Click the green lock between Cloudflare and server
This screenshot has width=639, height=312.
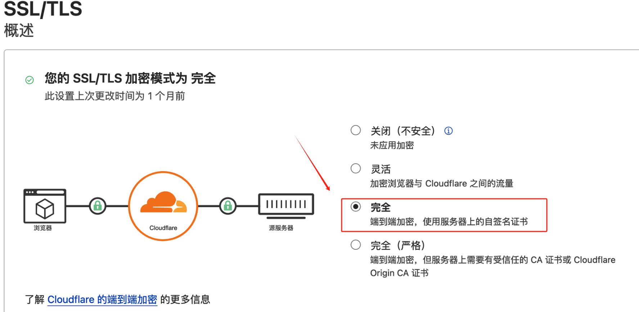pos(228,206)
